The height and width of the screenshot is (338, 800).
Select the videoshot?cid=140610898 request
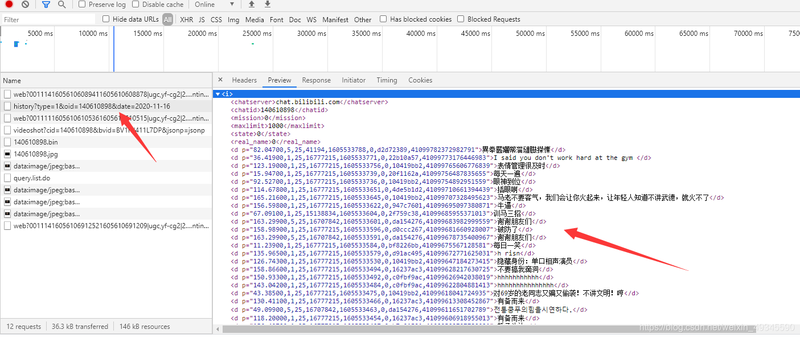click(106, 130)
